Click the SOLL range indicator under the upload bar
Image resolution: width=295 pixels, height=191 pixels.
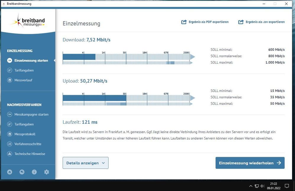point(116,104)
